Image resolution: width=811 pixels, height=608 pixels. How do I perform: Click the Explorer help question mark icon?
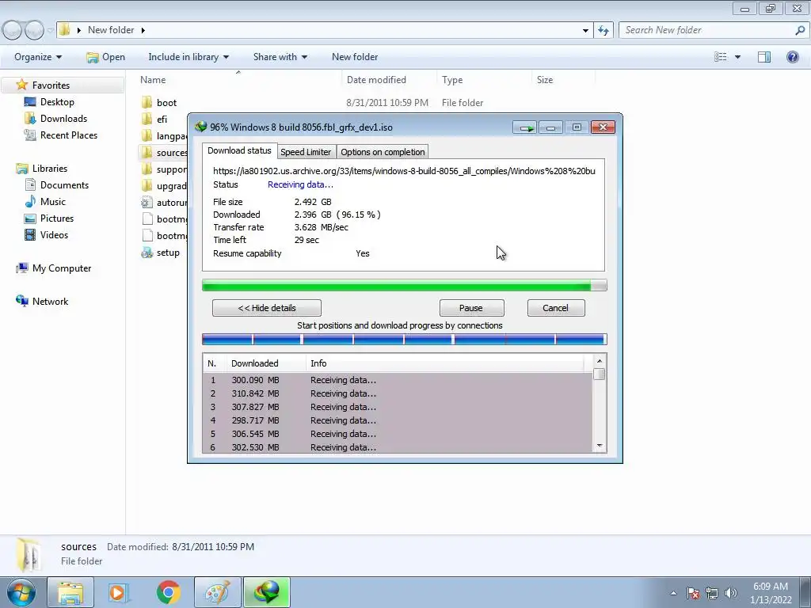(x=792, y=57)
